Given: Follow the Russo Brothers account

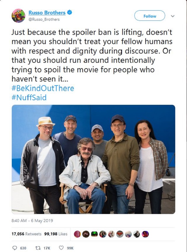Looking at the screenshot, I should (150, 16).
